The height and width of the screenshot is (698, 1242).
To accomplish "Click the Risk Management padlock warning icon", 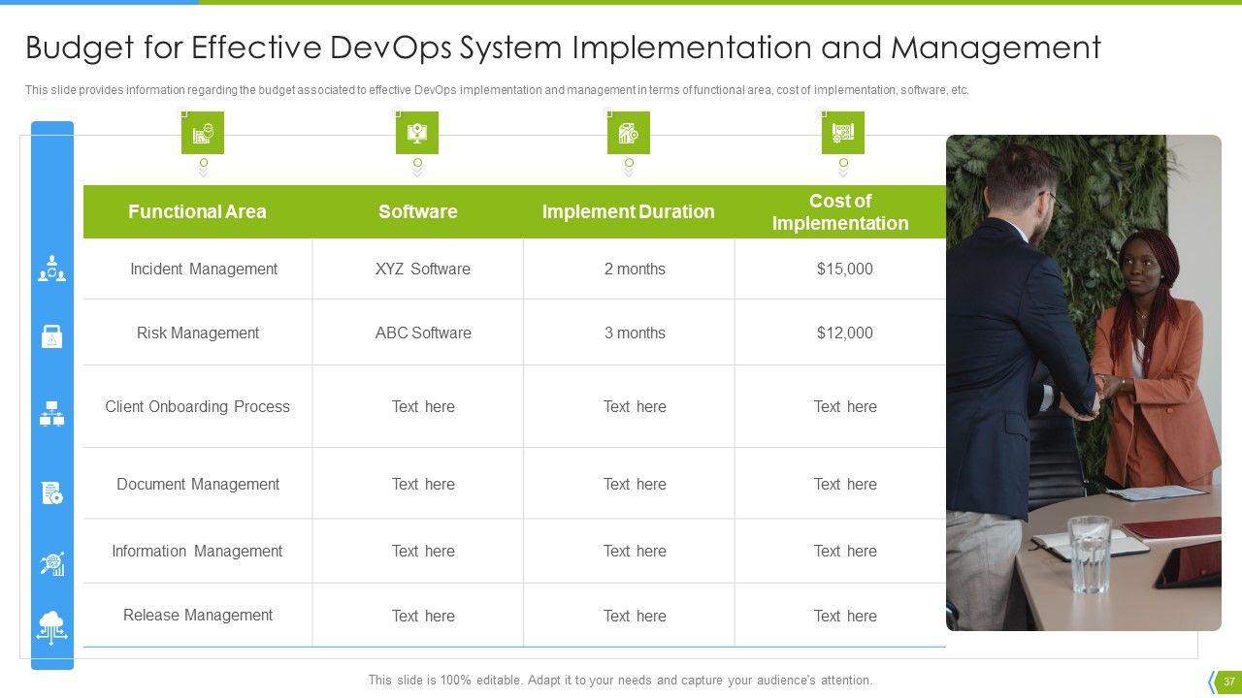I will tap(51, 336).
